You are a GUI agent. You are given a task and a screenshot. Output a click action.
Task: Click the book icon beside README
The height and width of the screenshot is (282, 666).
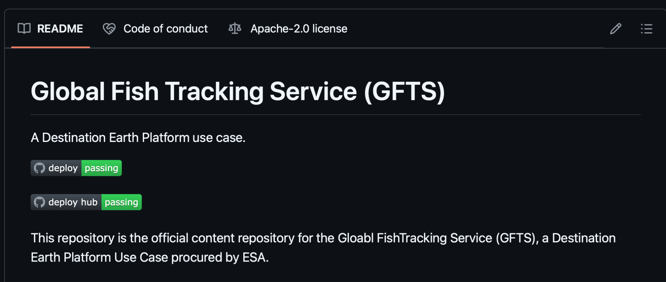click(24, 29)
